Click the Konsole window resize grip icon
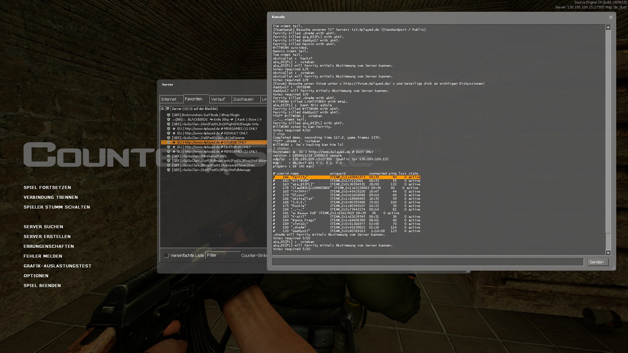The width and height of the screenshot is (628, 353). [x=613, y=268]
